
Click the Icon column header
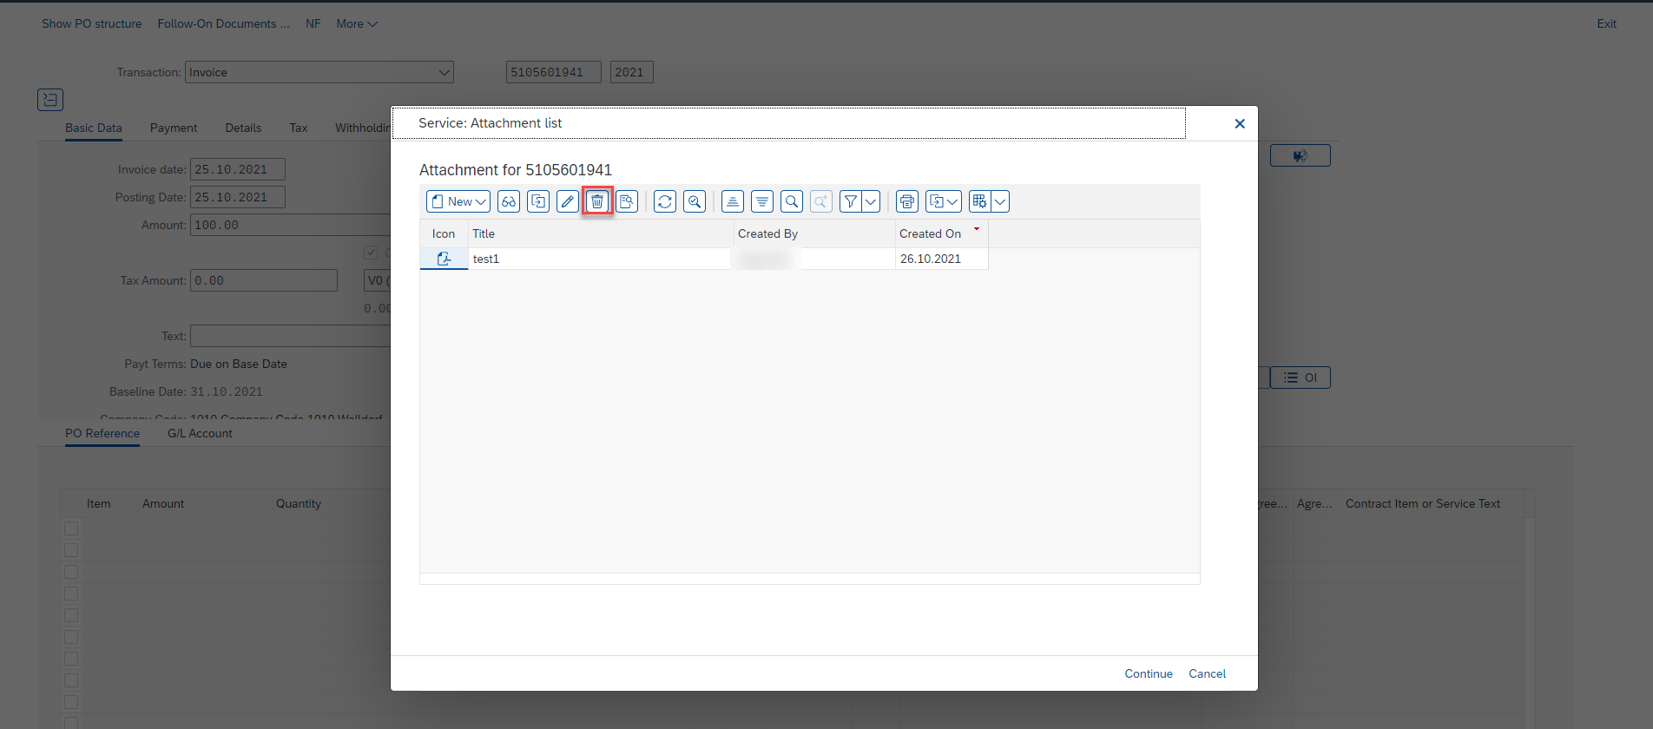444,233
